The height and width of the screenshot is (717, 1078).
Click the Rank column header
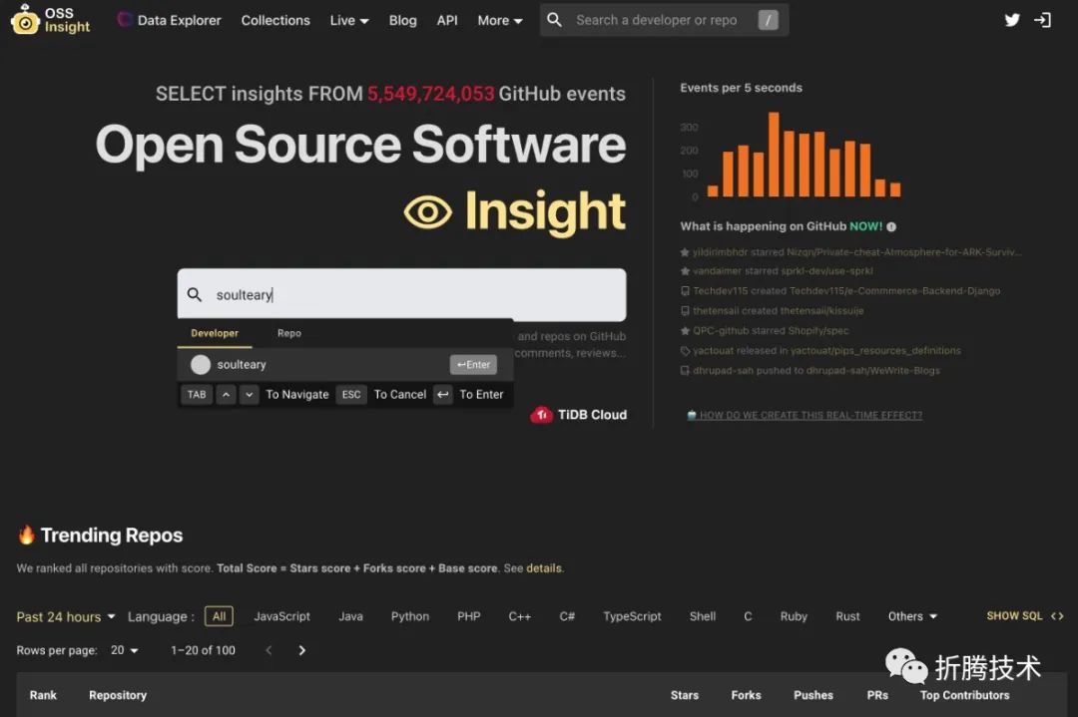coord(43,695)
